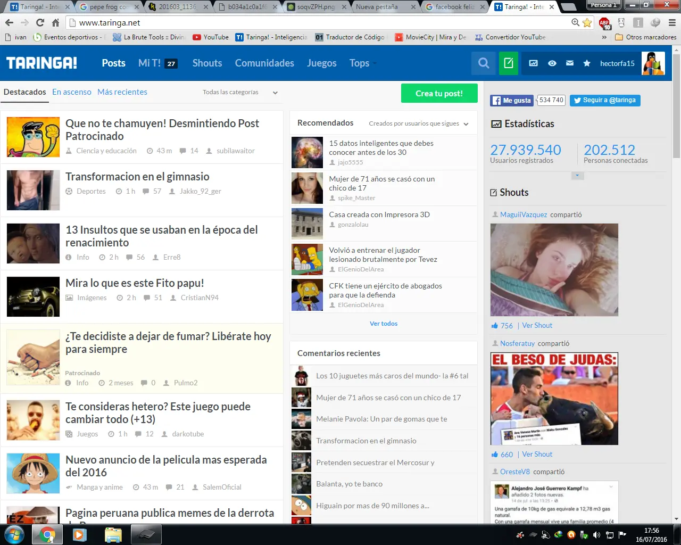
Task: Open the Creados por usuarios que sigues dropdown
Action: (419, 123)
